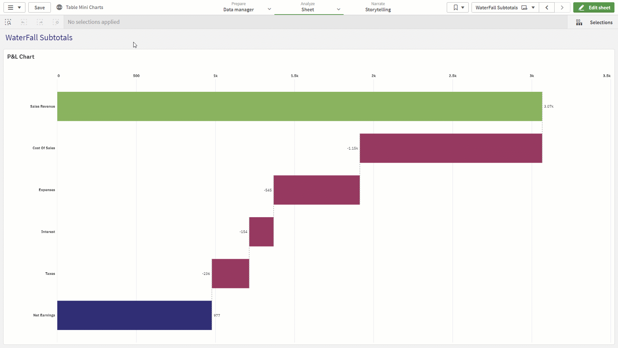This screenshot has width=618, height=348.
Task: Click the Expenses bar in the chart
Action: point(317,190)
